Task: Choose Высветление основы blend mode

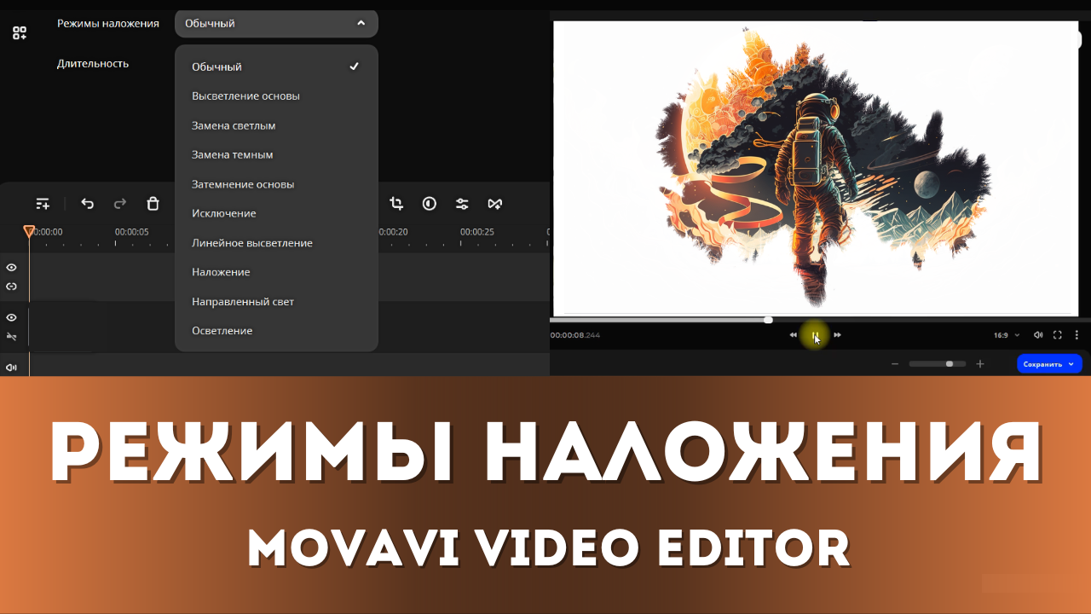Action: tap(276, 96)
